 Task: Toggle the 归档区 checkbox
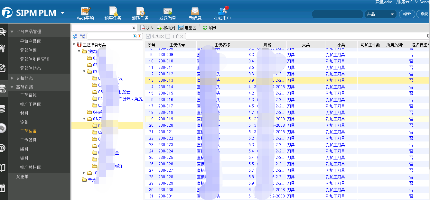148,37
